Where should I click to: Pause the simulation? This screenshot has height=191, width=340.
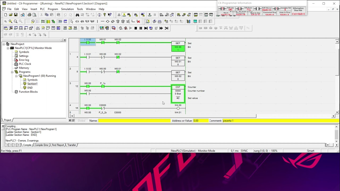tap(141, 28)
